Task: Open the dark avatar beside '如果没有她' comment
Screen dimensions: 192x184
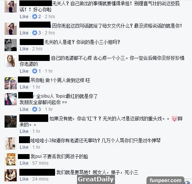Action: click(11, 122)
